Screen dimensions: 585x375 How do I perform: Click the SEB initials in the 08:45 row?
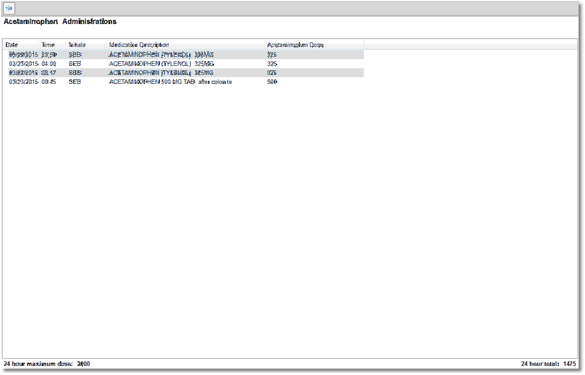[74, 81]
